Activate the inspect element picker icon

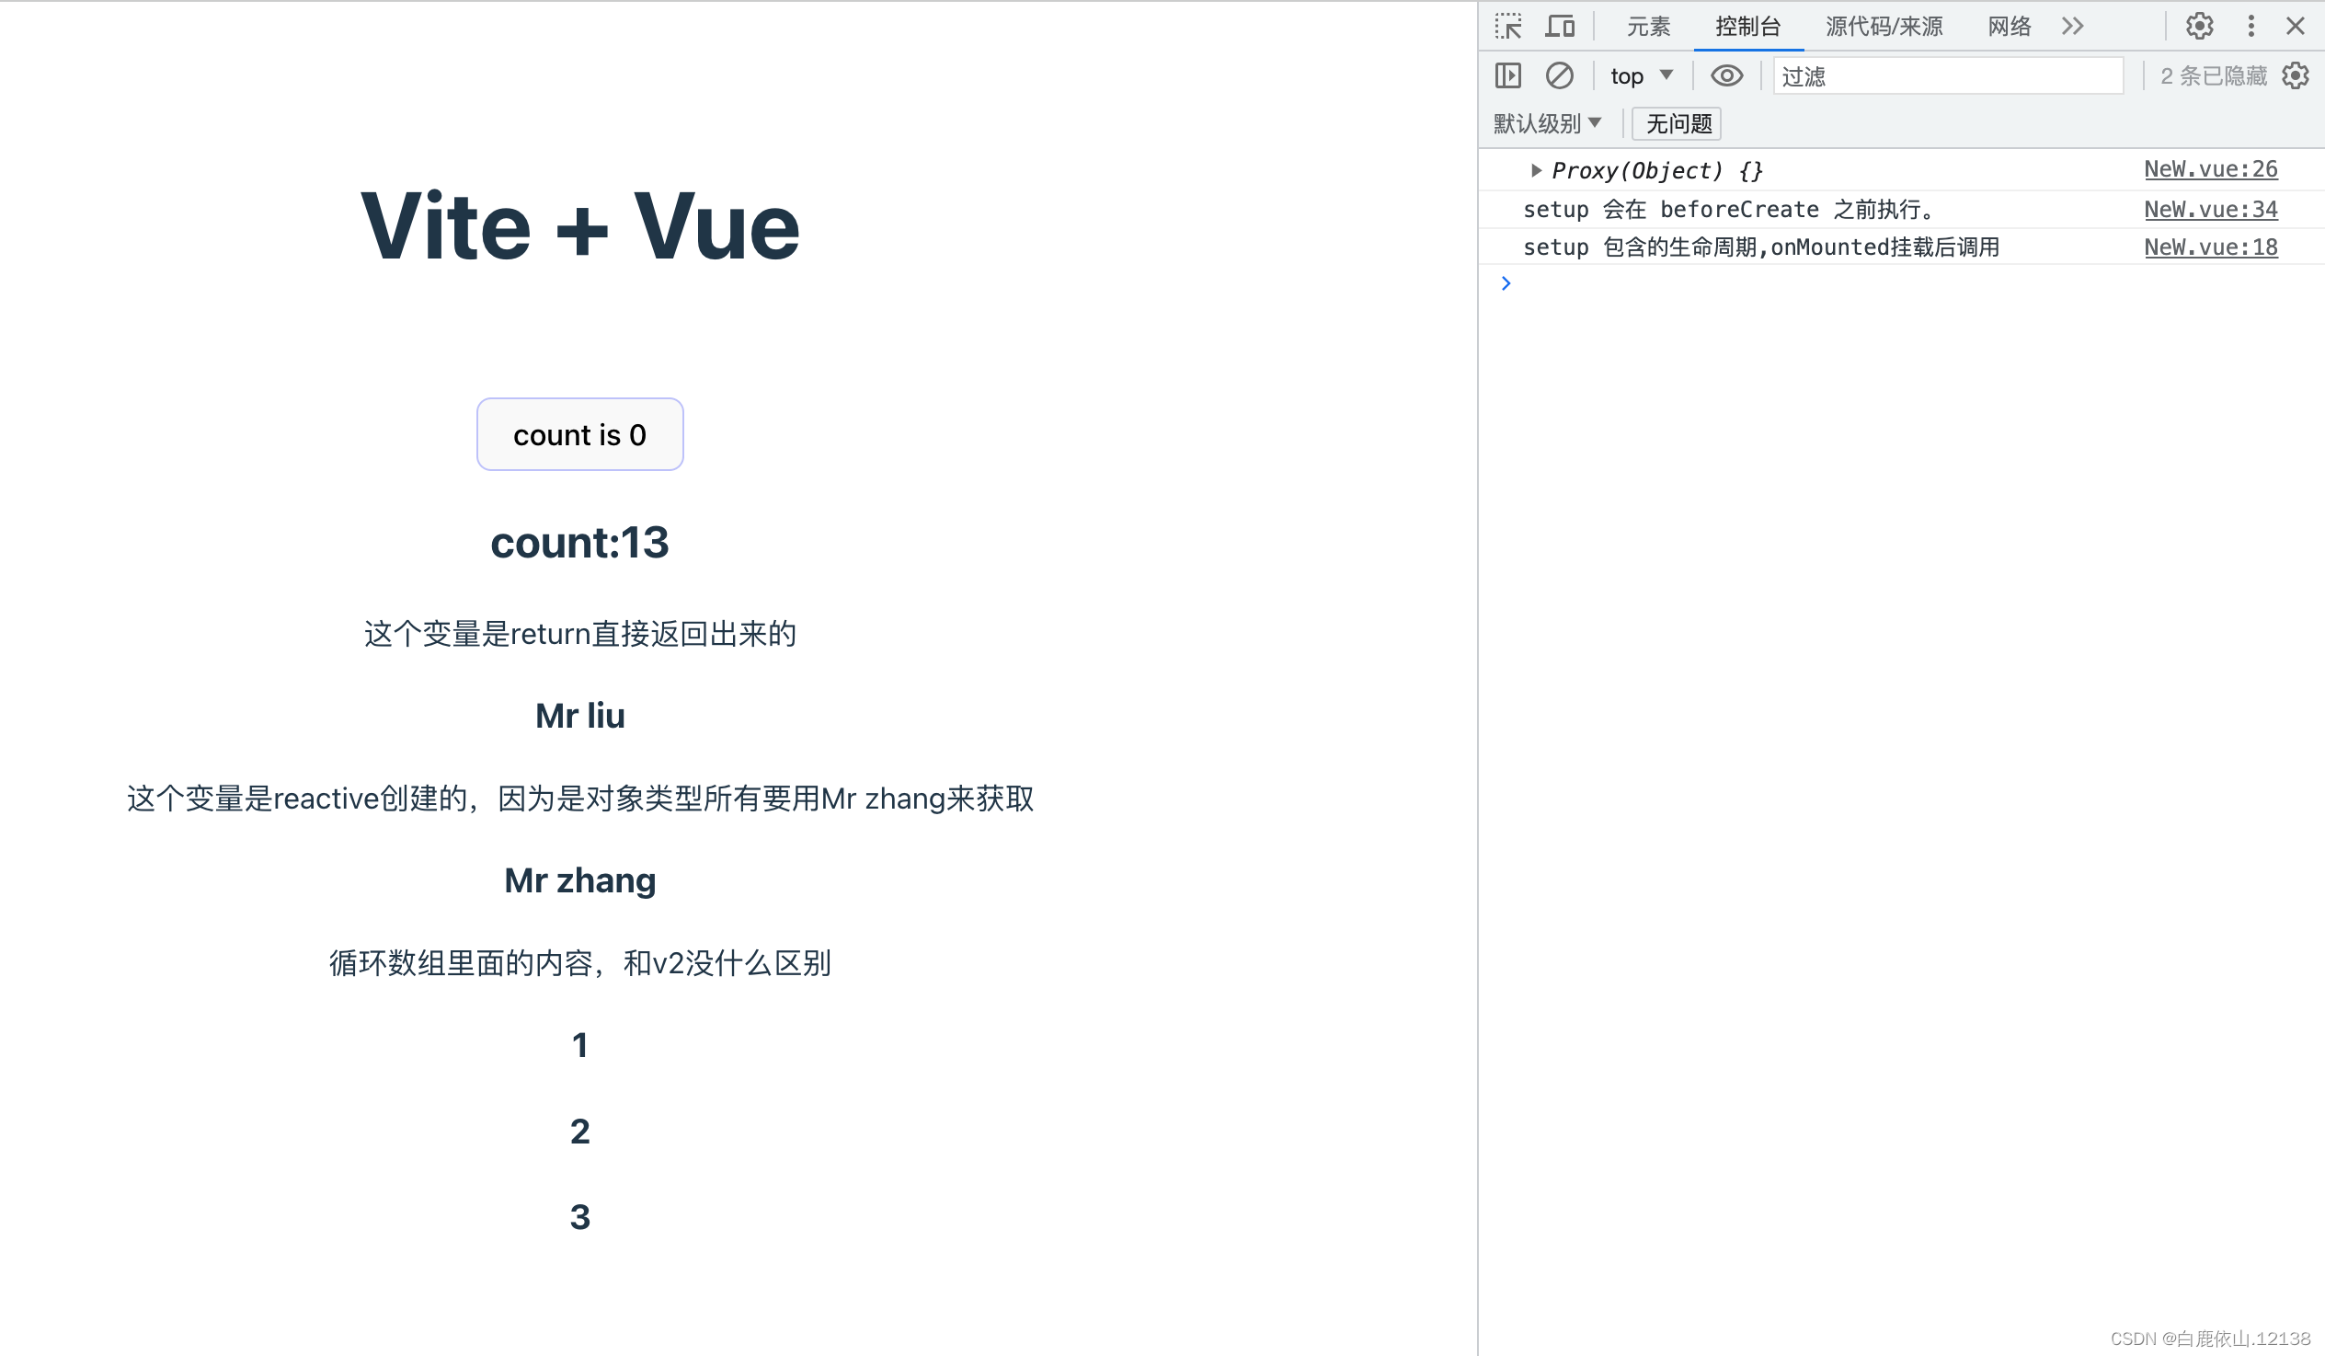point(1507,26)
